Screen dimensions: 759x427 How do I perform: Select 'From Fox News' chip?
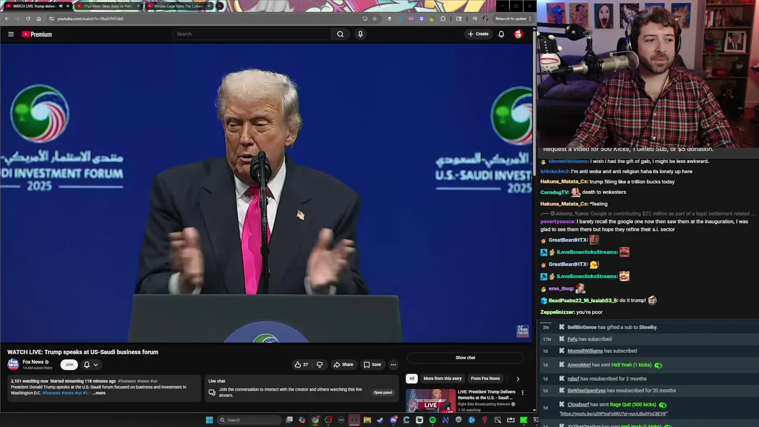(485, 378)
